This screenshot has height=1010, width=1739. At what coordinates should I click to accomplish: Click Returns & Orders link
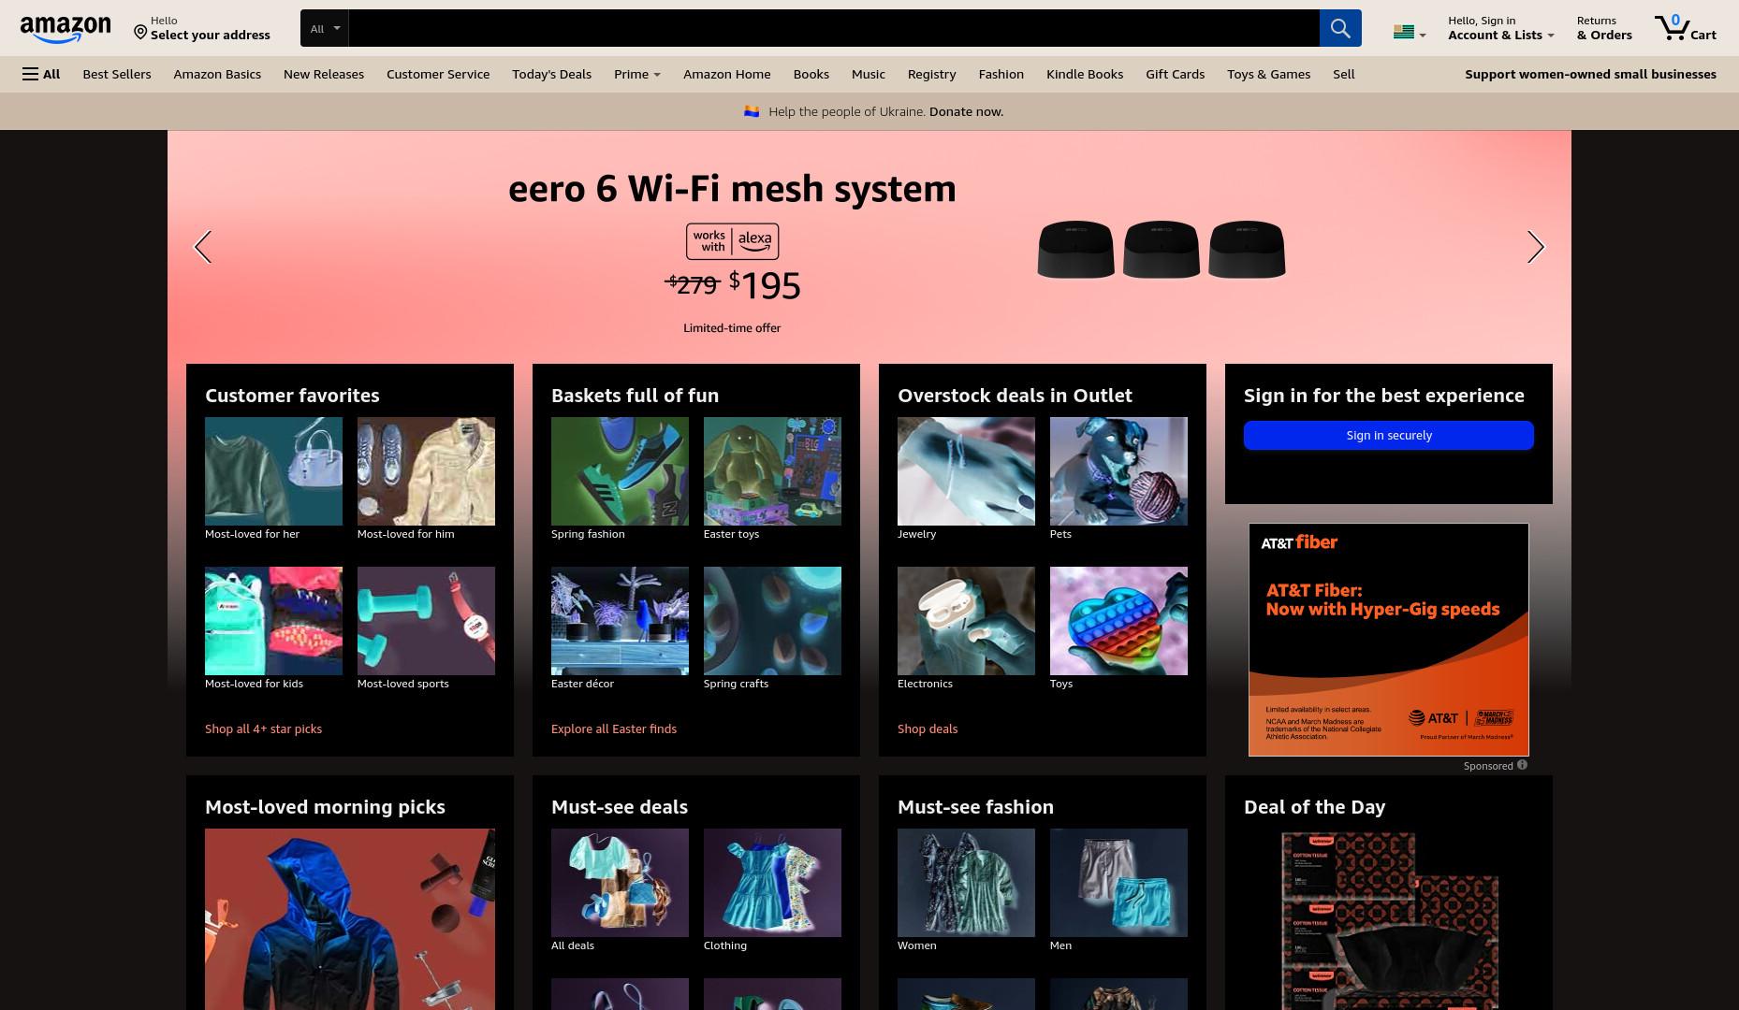click(1604, 28)
